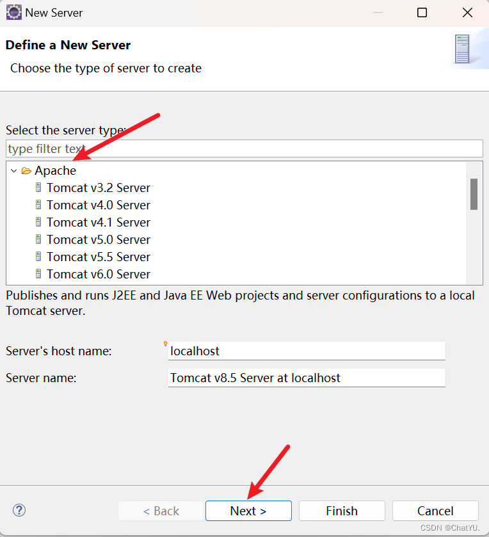Screen dimensions: 489x537
Task: Click the Next button
Action: (248, 511)
